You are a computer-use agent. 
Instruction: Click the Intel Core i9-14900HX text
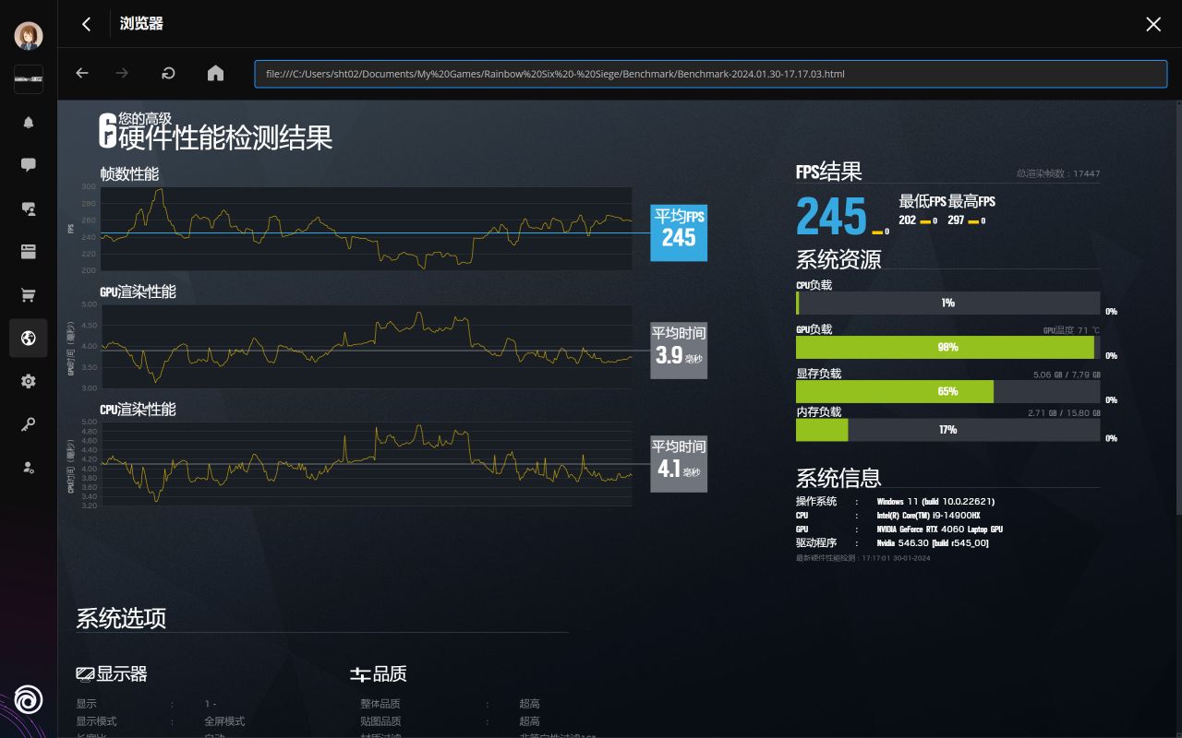(928, 516)
